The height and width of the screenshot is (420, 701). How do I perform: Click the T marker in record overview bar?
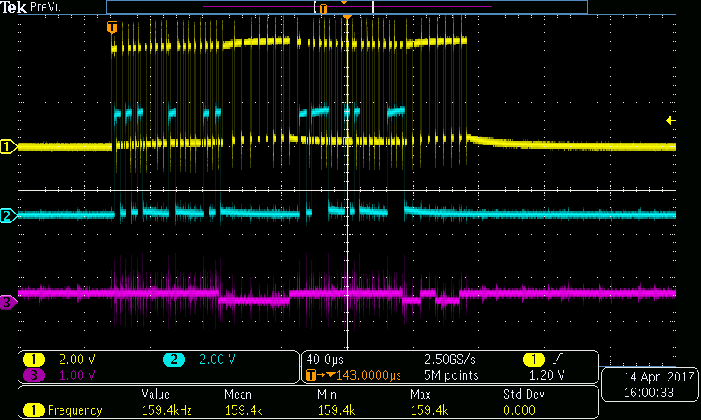323,9
